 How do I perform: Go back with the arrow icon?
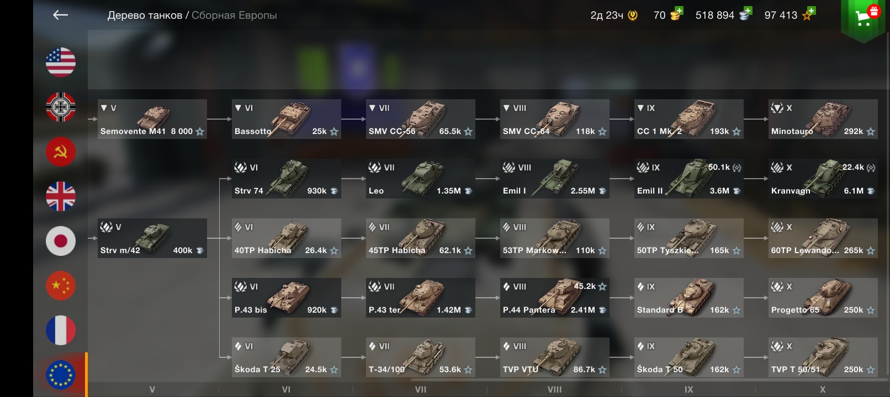(60, 15)
